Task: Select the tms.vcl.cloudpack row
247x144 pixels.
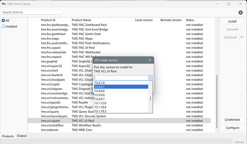Action: coord(119,80)
